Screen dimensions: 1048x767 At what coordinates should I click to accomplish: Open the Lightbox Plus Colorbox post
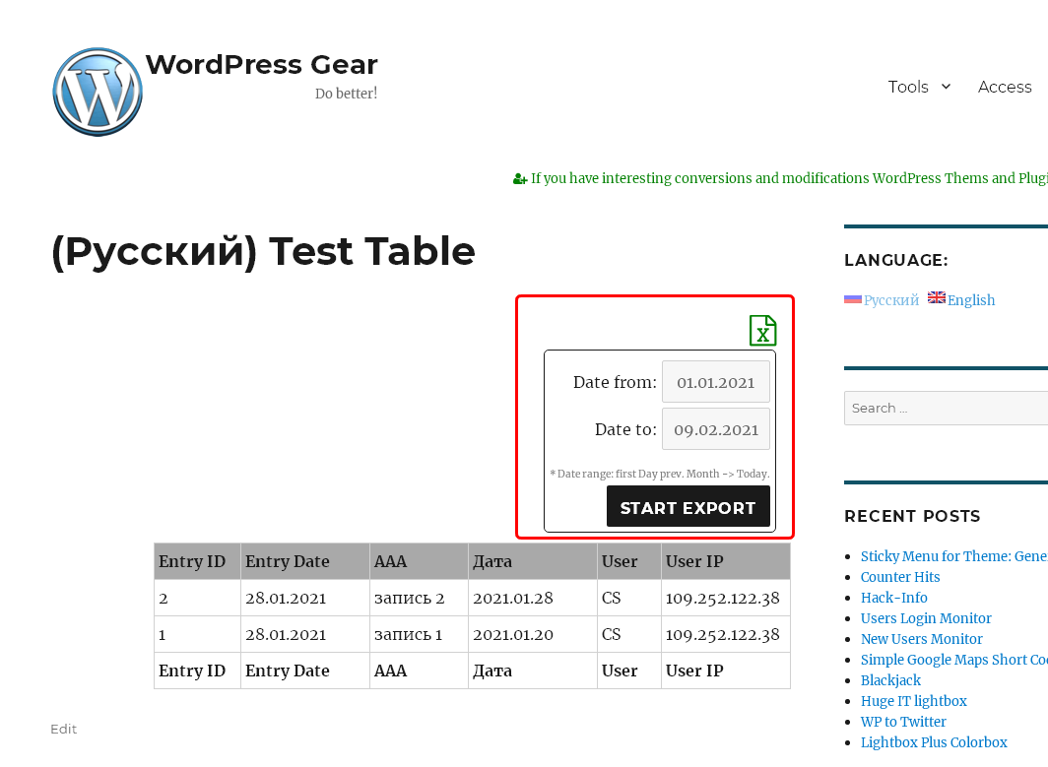(934, 742)
